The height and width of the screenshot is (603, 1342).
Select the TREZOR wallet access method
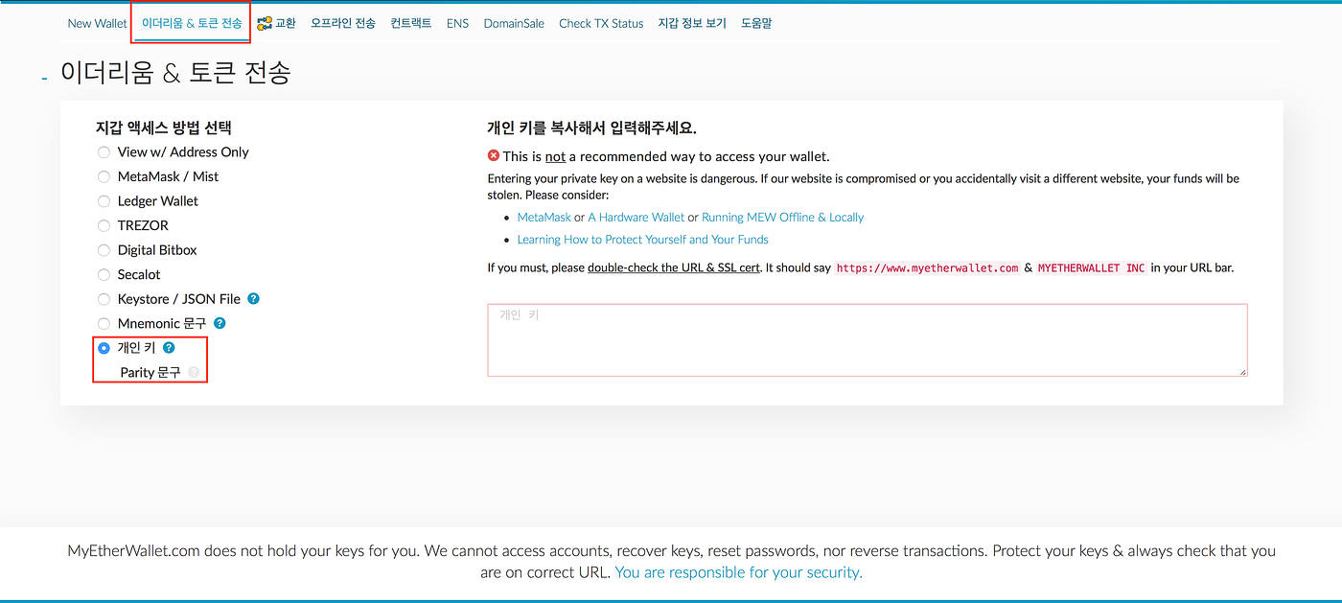click(x=104, y=225)
